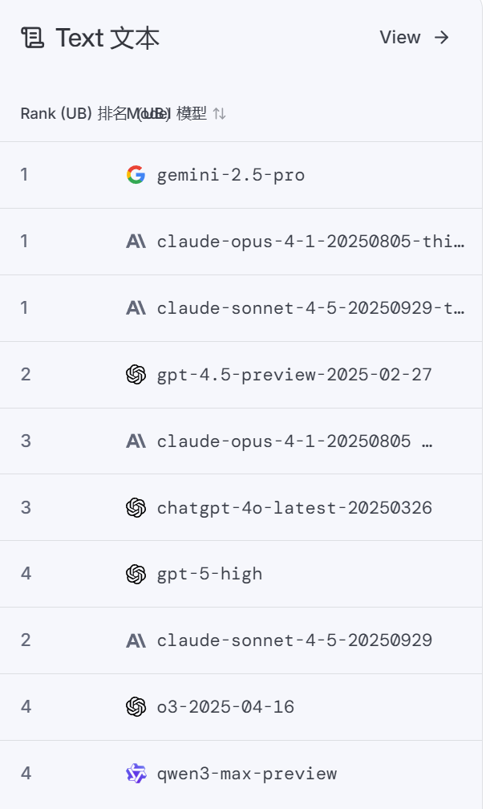The width and height of the screenshot is (490, 809).
Task: Click the Model 模型 column header
Action: tap(172, 114)
